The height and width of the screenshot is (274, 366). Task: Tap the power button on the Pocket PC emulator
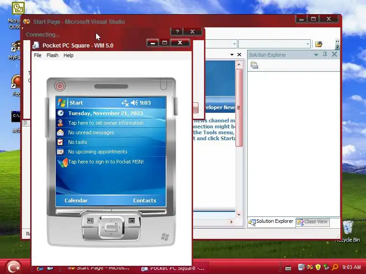pyautogui.click(x=60, y=86)
